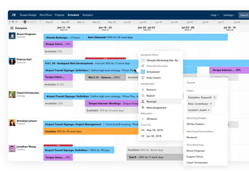249x171 pixels.
Task: Click the Search field in reassign panel
Action: [x=205, y=83]
